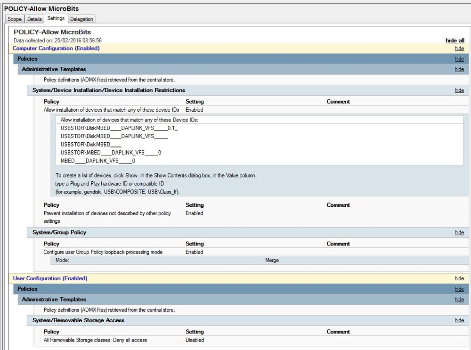Hide the User Configuration section

(x=459, y=278)
